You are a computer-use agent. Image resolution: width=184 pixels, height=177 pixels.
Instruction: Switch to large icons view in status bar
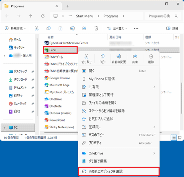[180, 138]
